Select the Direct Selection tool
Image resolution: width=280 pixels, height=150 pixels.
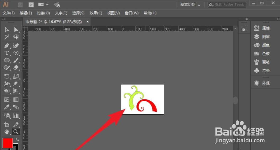[16, 29]
